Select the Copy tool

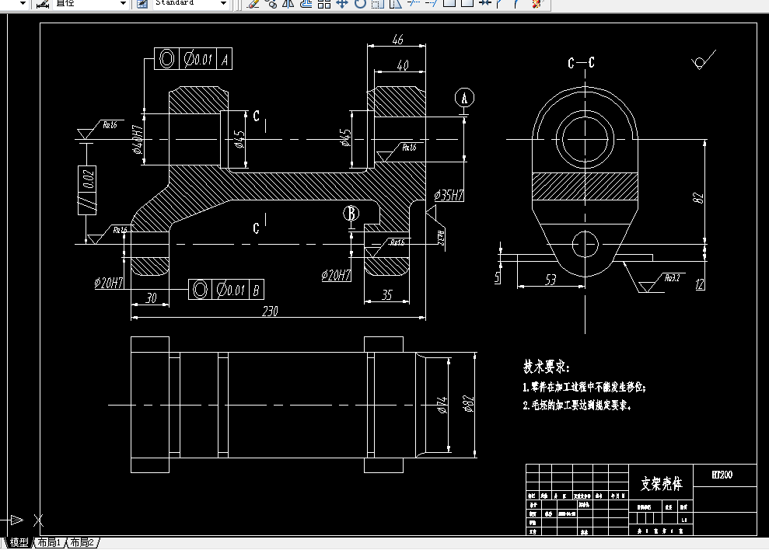tap(272, 5)
